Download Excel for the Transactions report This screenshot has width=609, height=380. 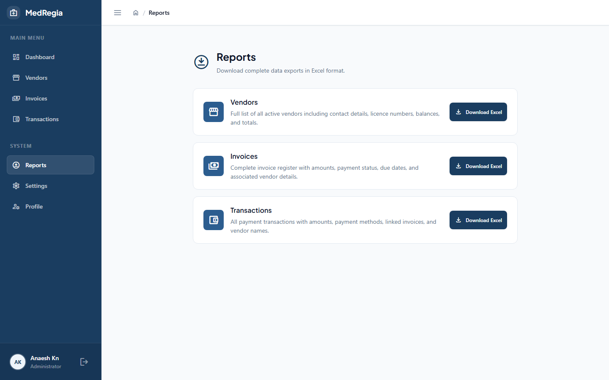pos(478,220)
